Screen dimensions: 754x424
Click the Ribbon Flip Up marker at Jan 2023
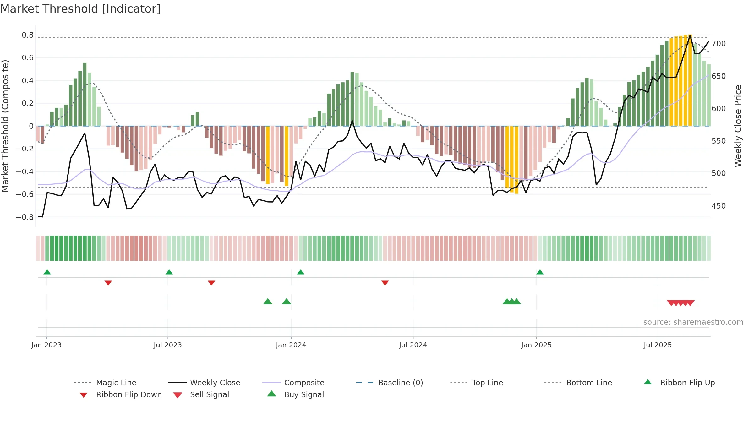pyautogui.click(x=47, y=272)
